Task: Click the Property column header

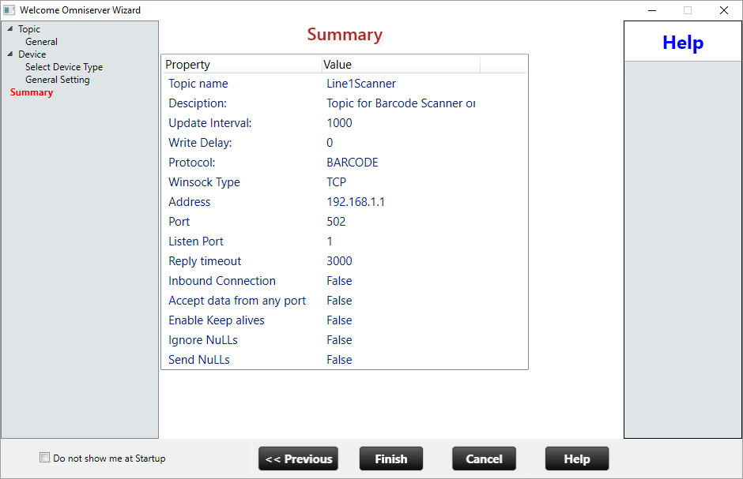Action: tap(241, 65)
